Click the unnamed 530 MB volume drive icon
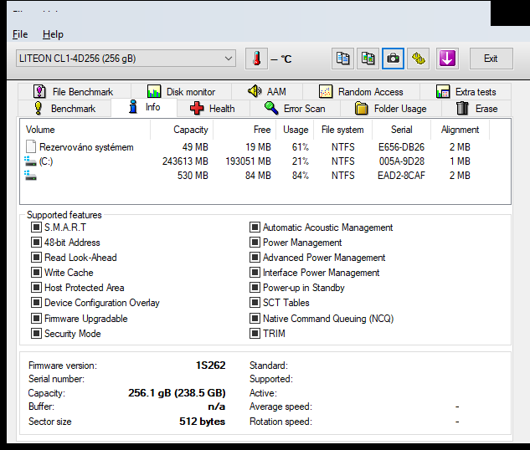This screenshot has height=450, width=530. click(x=30, y=175)
